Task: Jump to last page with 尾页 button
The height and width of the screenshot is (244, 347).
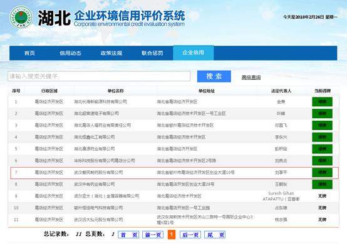Action: 215,235
